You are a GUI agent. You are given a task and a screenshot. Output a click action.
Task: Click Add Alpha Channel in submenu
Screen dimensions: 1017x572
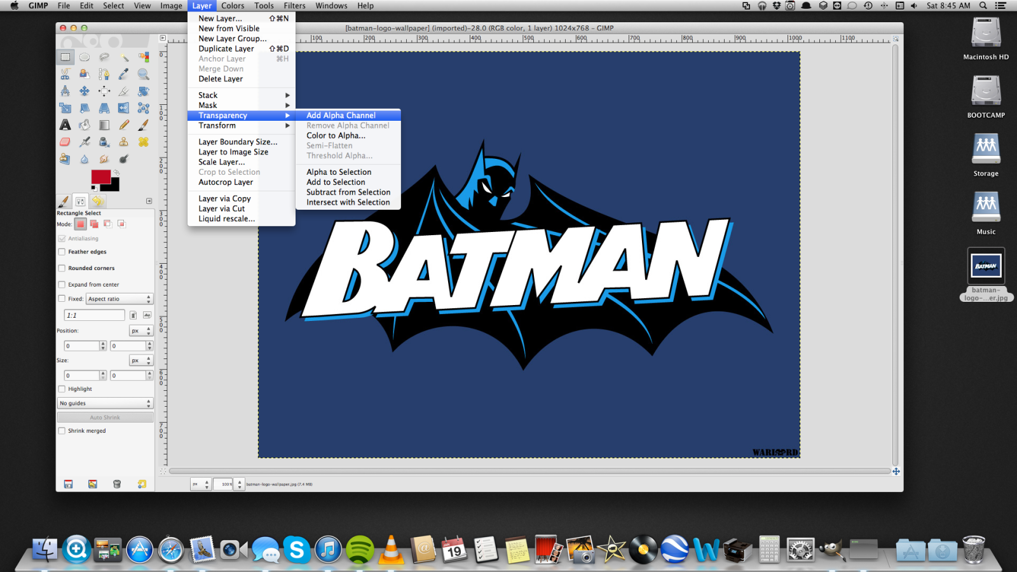coord(341,116)
